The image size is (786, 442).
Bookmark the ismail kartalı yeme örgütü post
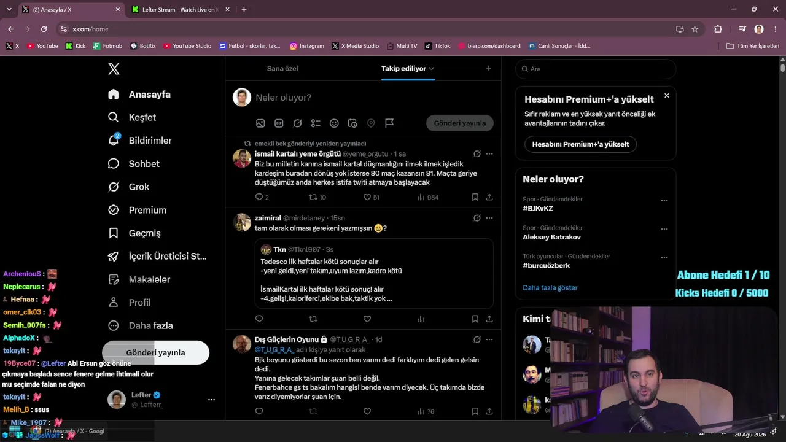click(x=475, y=197)
